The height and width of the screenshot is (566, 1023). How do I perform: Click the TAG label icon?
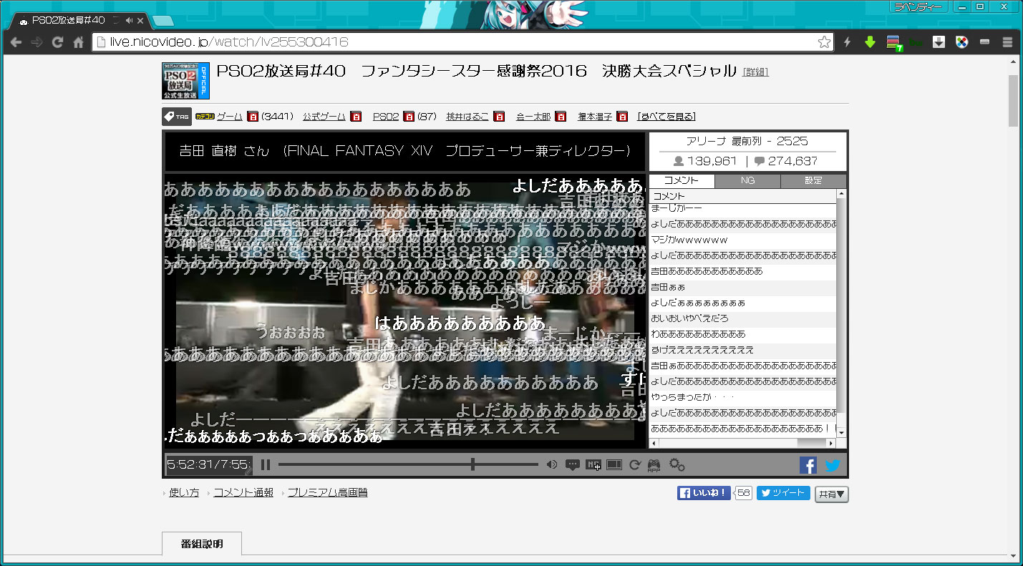[176, 117]
